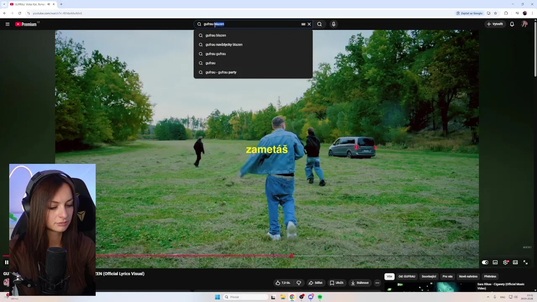Open the Vytvořit create button
Image resolution: width=537 pixels, height=302 pixels.
(495, 24)
